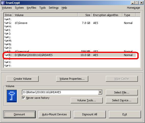Image resolution: width=145 pixels, height=123 pixels.
Task: Select the L: drive icon
Action: click(6, 37)
